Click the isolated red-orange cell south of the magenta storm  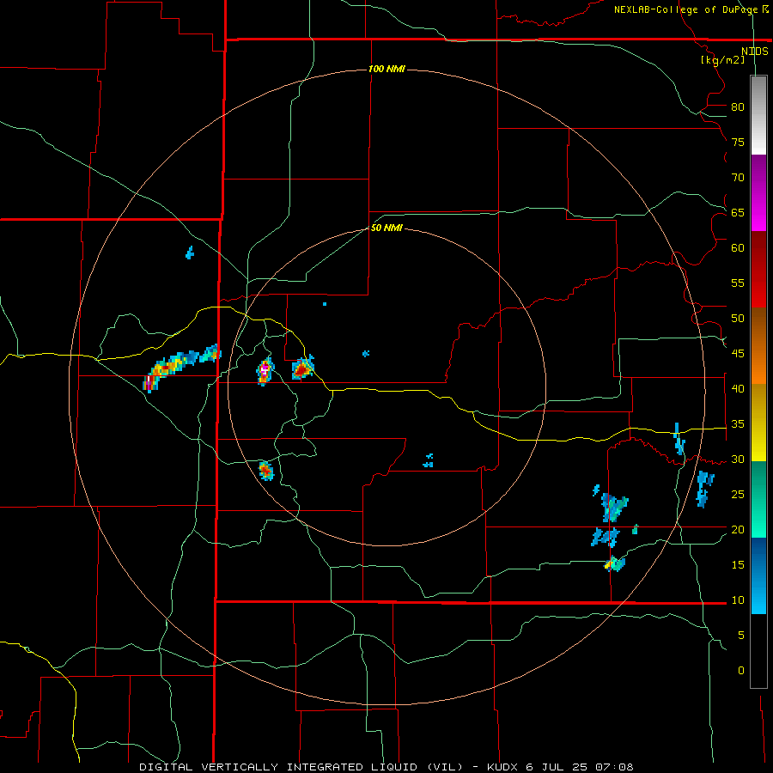click(x=266, y=471)
